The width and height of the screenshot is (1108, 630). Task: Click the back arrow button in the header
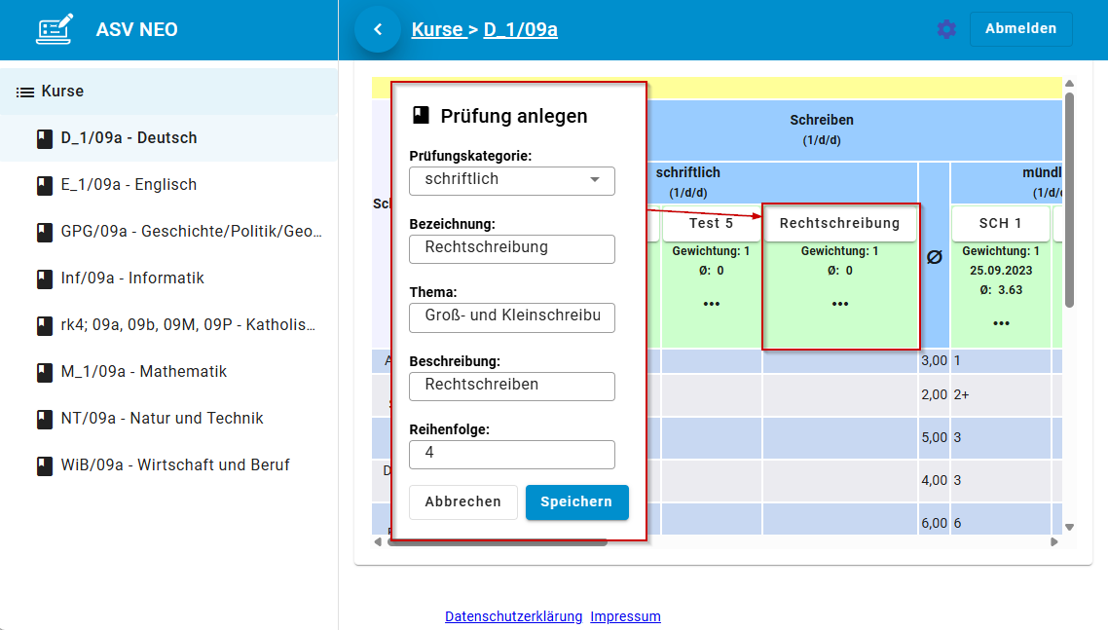coord(378,28)
